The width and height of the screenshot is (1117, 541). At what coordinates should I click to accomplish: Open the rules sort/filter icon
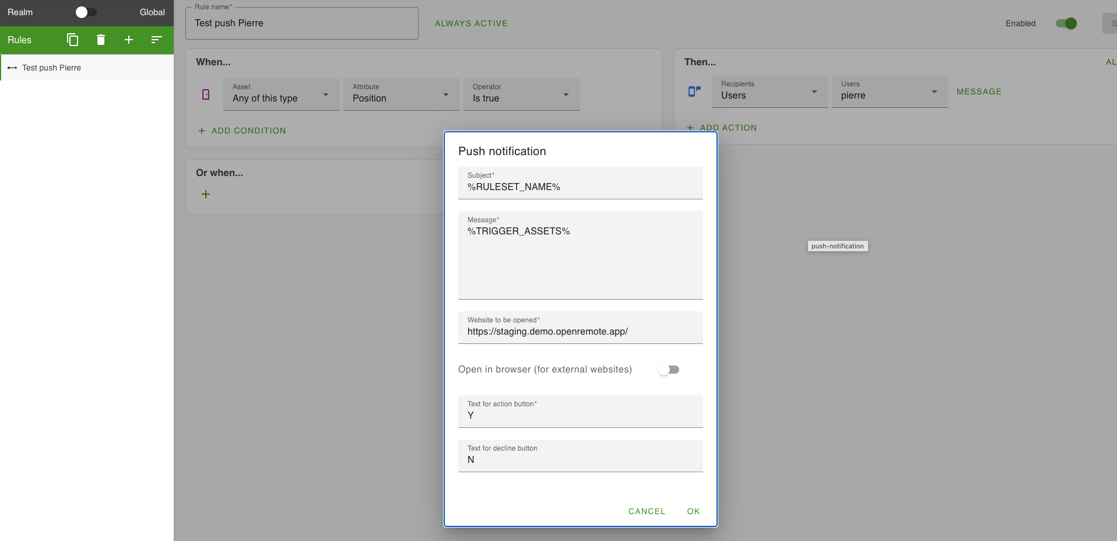(x=156, y=40)
